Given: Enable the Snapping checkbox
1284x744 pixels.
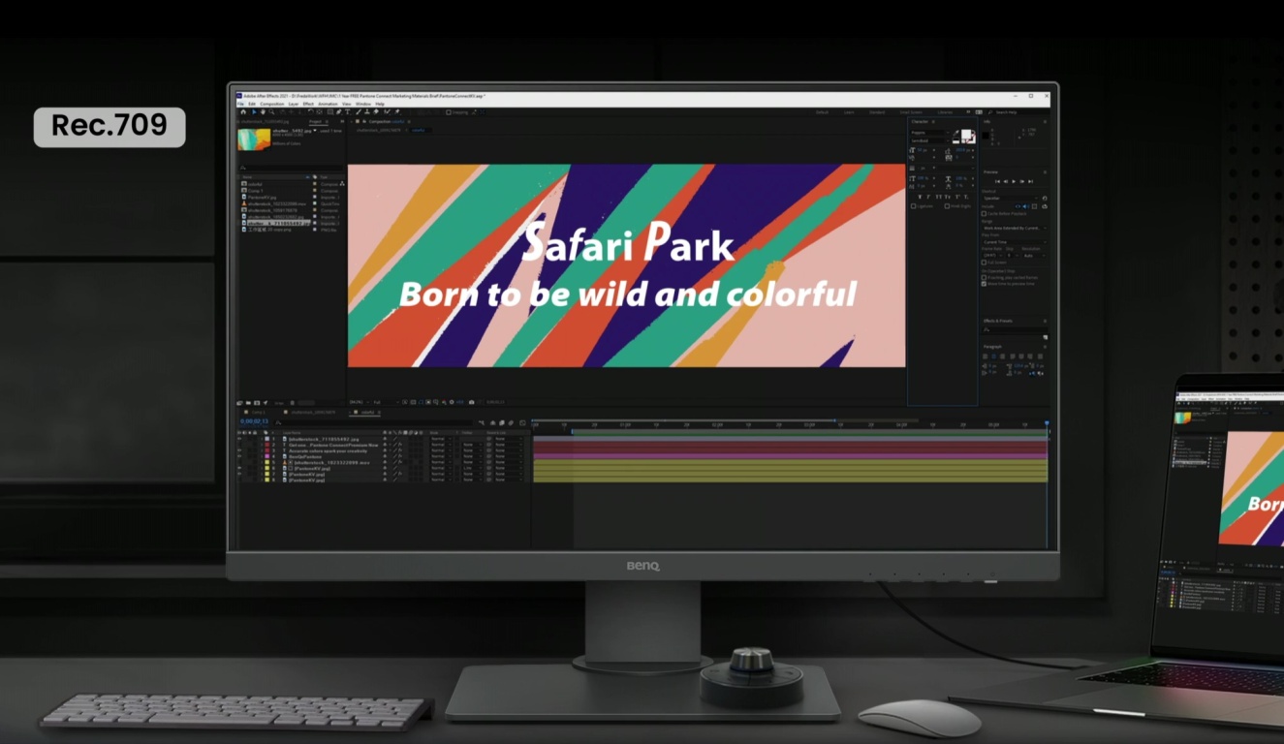Looking at the screenshot, I should (x=450, y=112).
